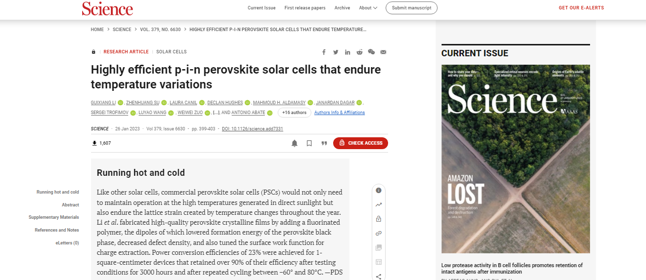Go to the Archive menu item

click(342, 8)
